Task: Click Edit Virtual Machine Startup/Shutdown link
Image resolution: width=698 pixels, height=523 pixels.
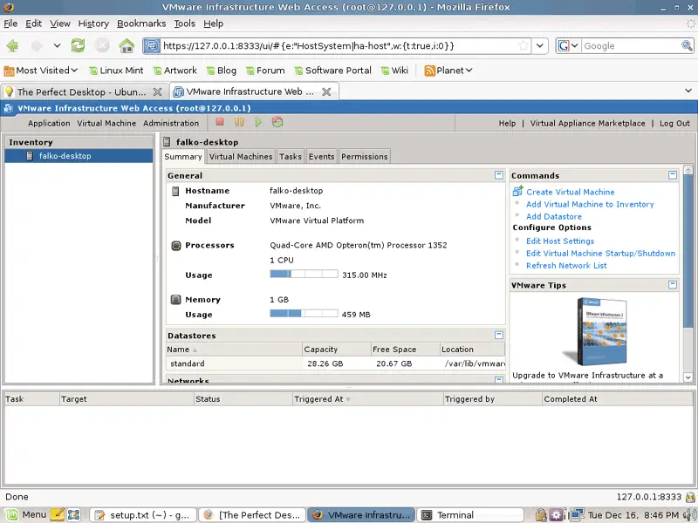Action: pos(600,253)
